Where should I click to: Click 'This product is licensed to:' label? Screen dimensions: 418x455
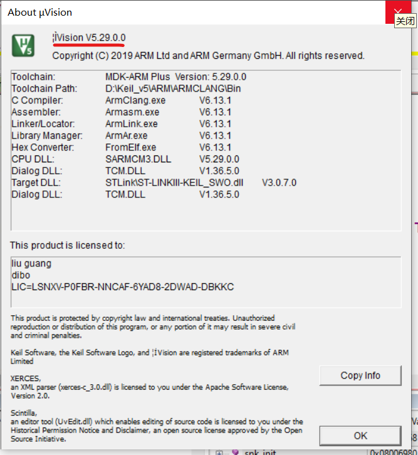67,246
